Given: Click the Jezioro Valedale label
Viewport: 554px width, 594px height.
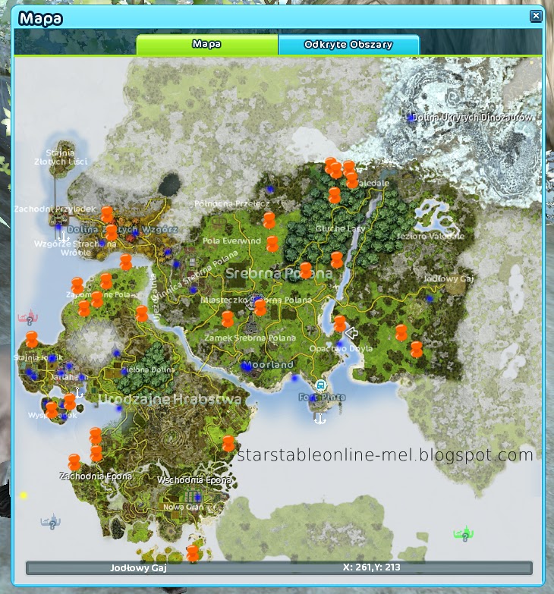Looking at the screenshot, I should coord(430,237).
